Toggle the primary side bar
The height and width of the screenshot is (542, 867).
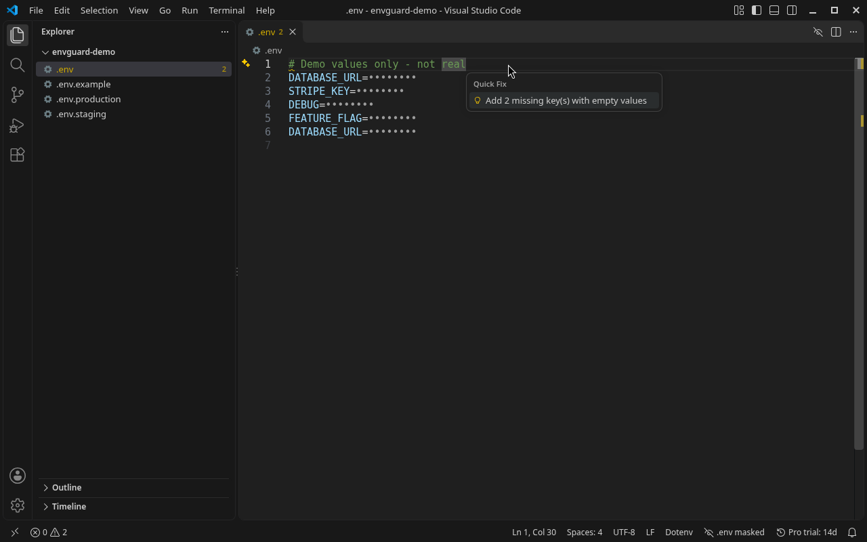coord(757,10)
